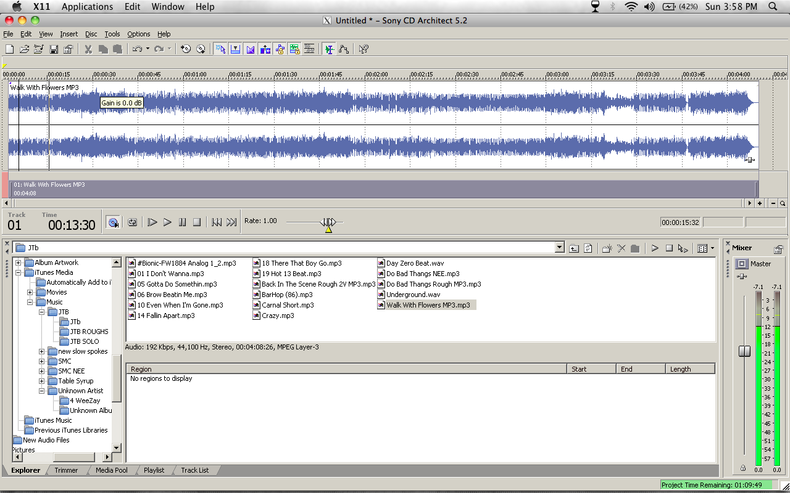This screenshot has height=493, width=790.
Task: Toggle the normal edit tool button
Action: [x=329, y=49]
